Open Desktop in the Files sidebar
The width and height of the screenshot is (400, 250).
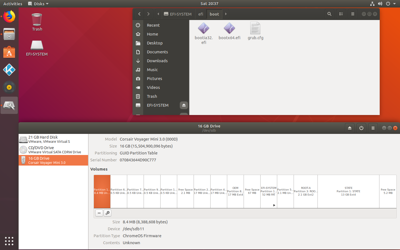tap(161, 43)
